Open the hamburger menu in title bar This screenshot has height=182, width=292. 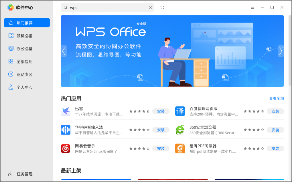coord(252,7)
